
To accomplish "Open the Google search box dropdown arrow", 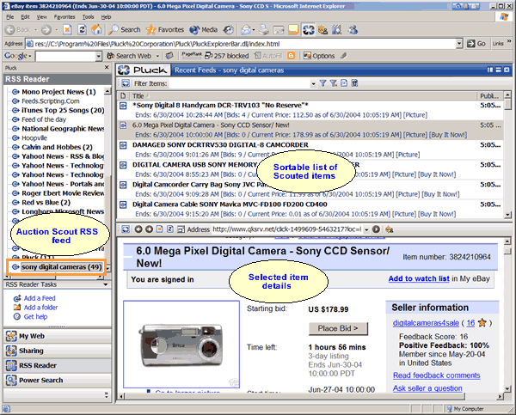I will [99, 56].
